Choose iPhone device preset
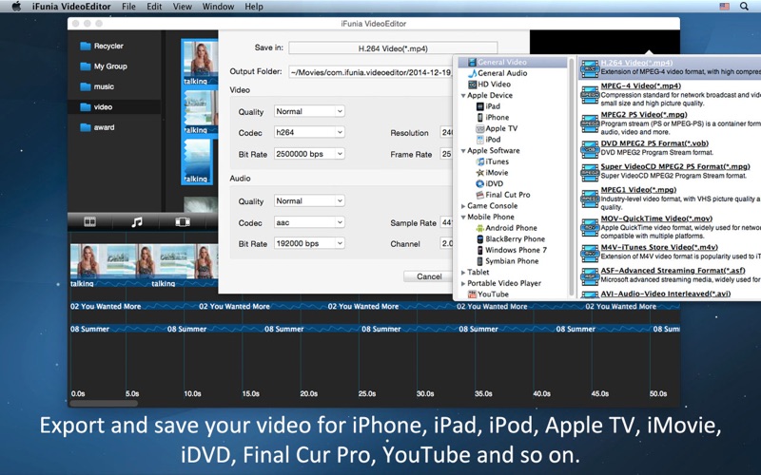The width and height of the screenshot is (761, 475). pyautogui.click(x=492, y=117)
